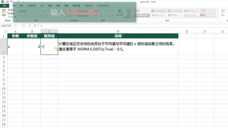Switch to the POWERPIVOT tab
Screen dimensions: 228x128
tap(103, 6)
